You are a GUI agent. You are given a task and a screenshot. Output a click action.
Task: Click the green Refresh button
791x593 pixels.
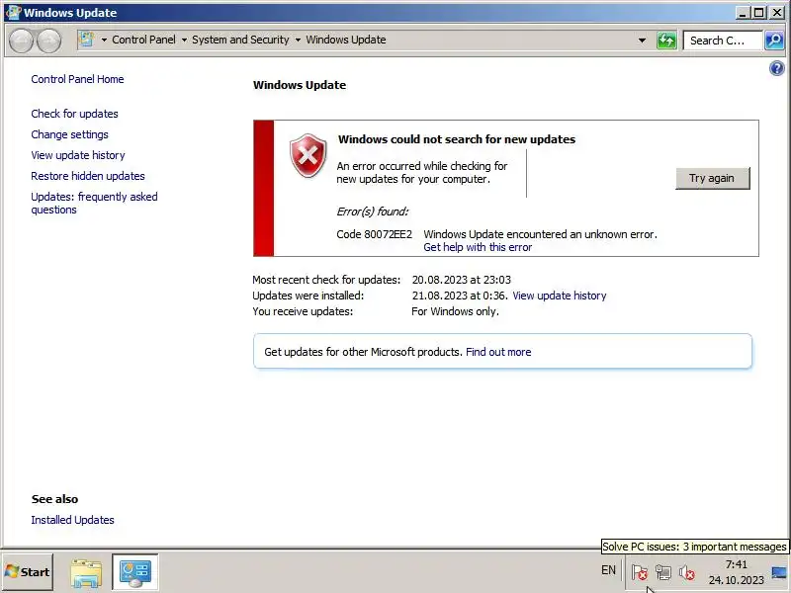(x=666, y=41)
